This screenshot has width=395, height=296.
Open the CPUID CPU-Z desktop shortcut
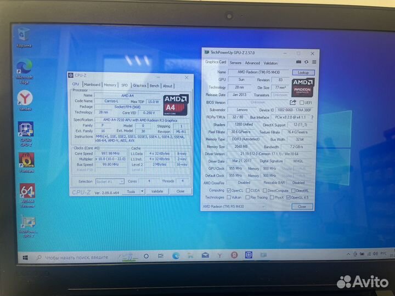(26, 134)
